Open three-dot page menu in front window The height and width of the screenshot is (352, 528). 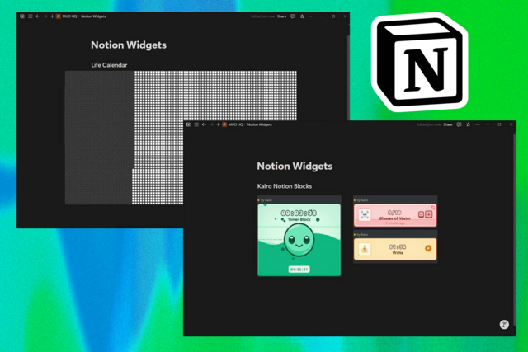point(478,124)
